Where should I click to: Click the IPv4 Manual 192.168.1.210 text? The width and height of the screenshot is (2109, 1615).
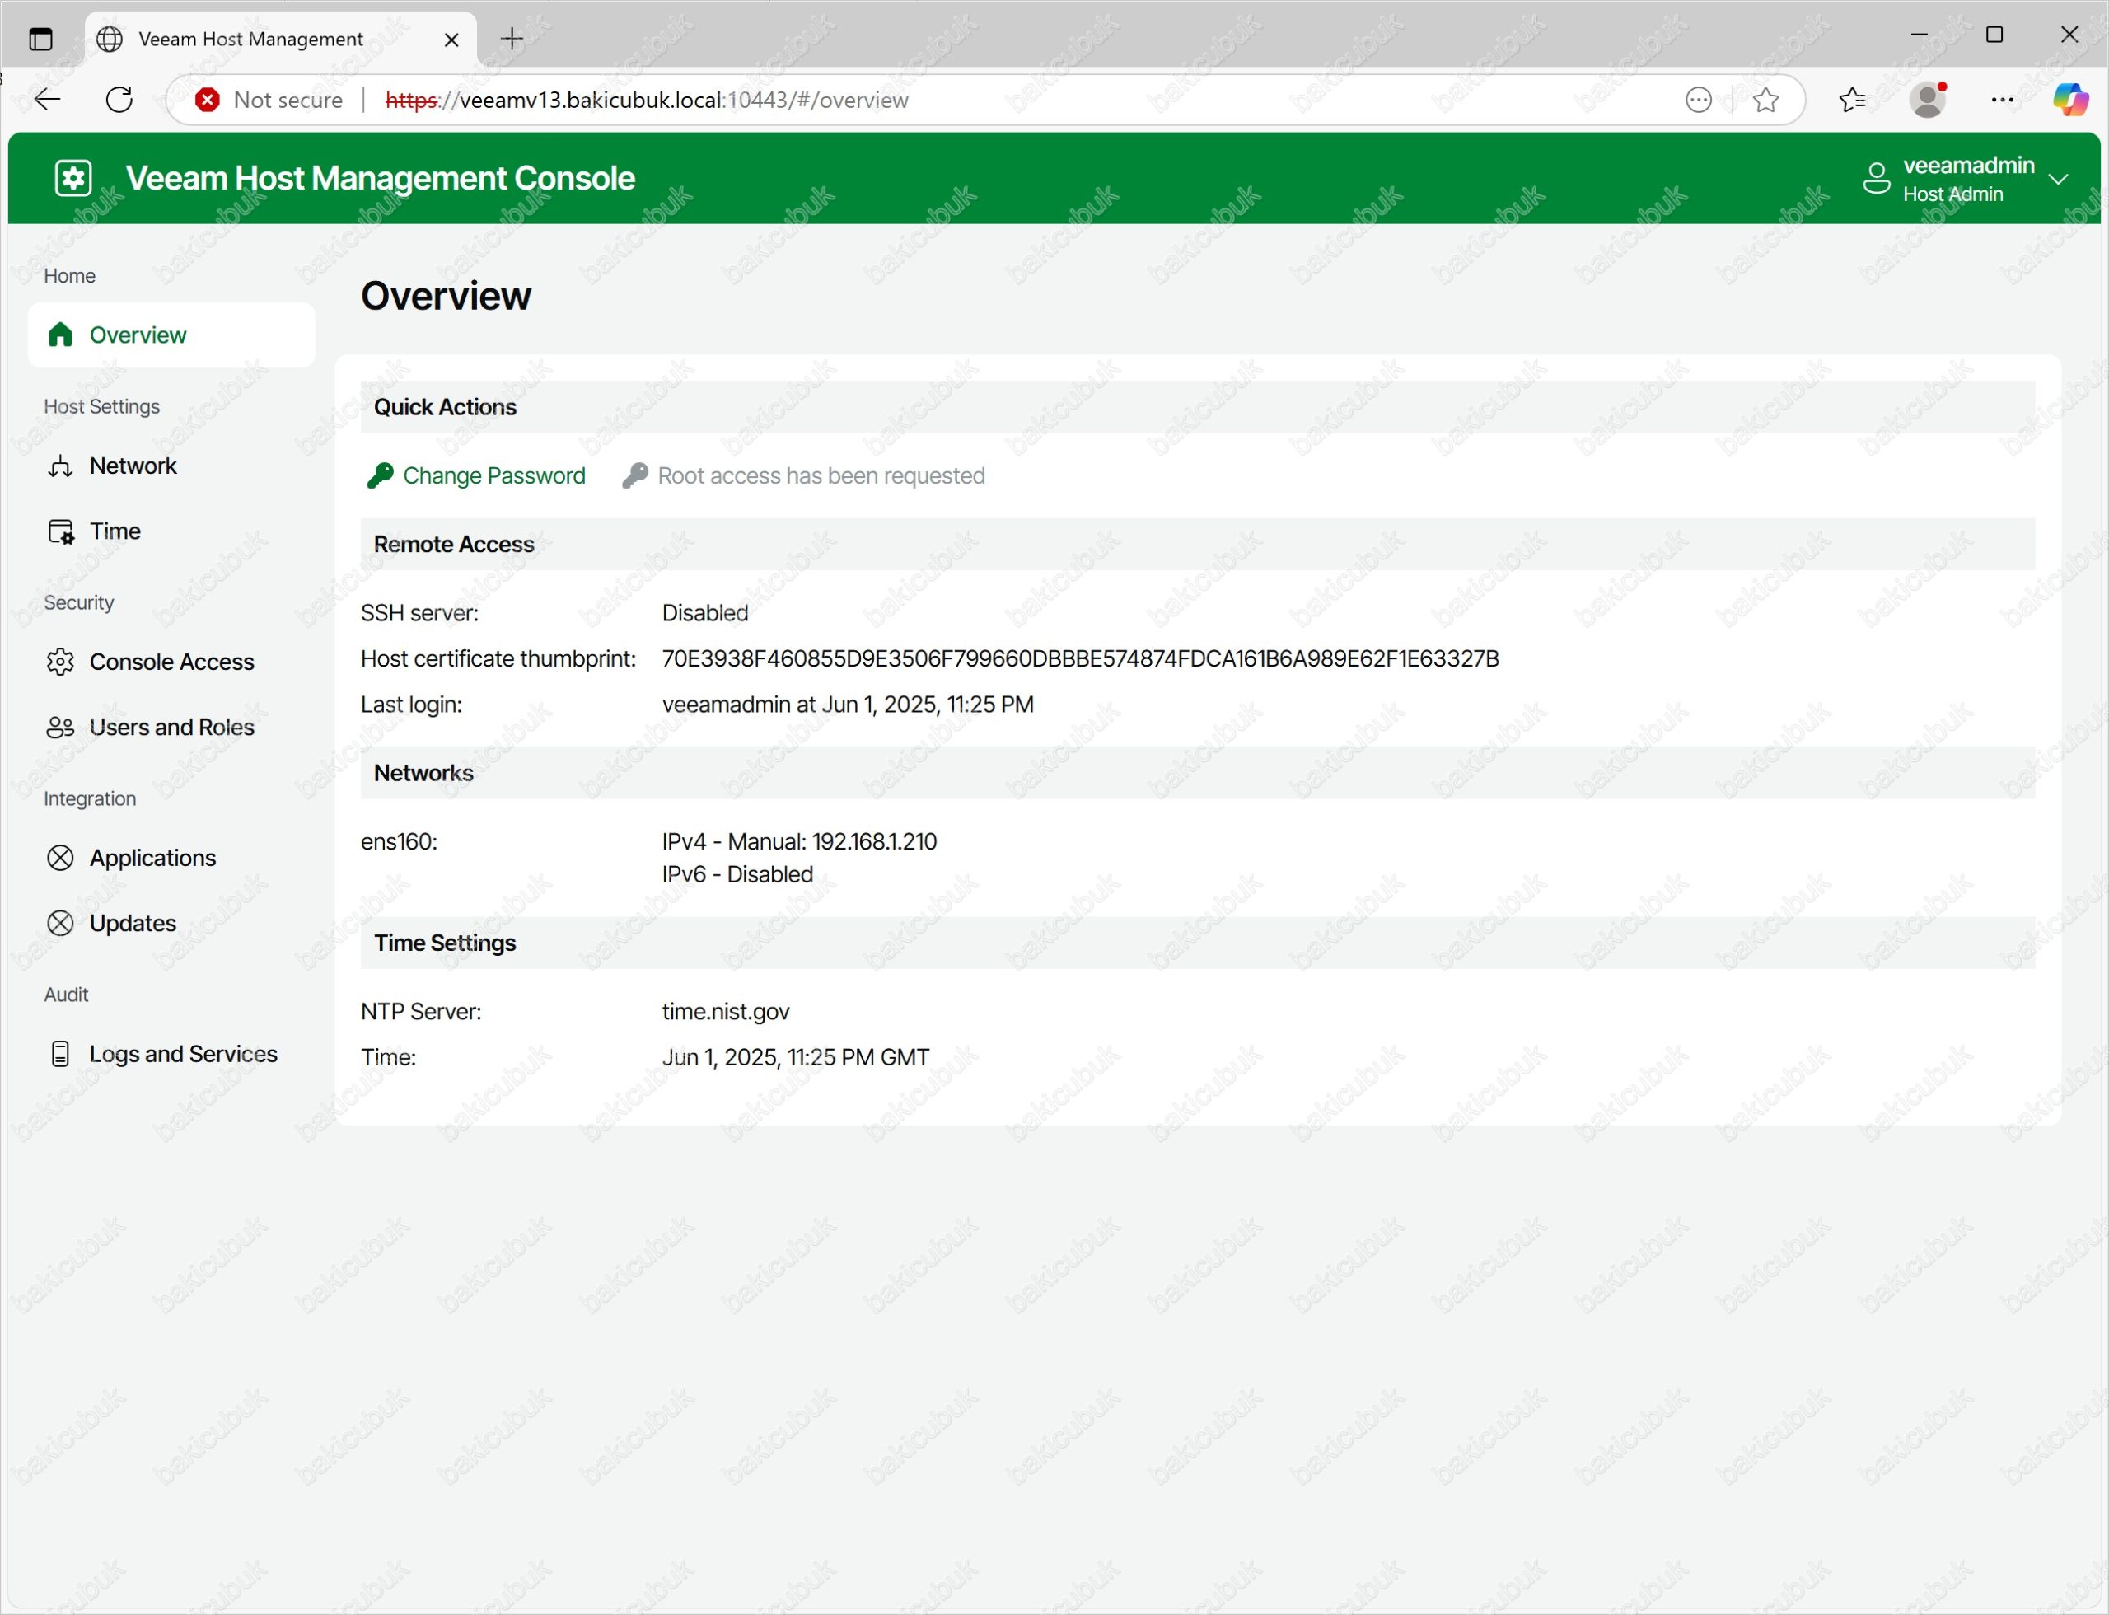(799, 841)
